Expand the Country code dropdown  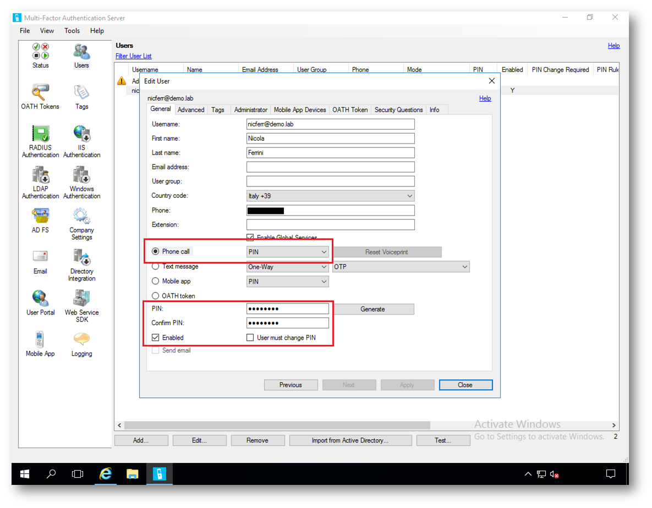click(330, 196)
